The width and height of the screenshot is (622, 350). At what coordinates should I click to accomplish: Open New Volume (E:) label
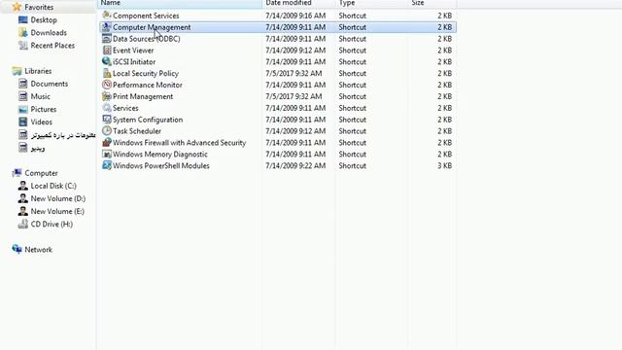(57, 211)
